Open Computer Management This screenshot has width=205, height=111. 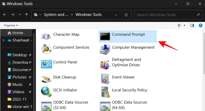[x=133, y=48]
